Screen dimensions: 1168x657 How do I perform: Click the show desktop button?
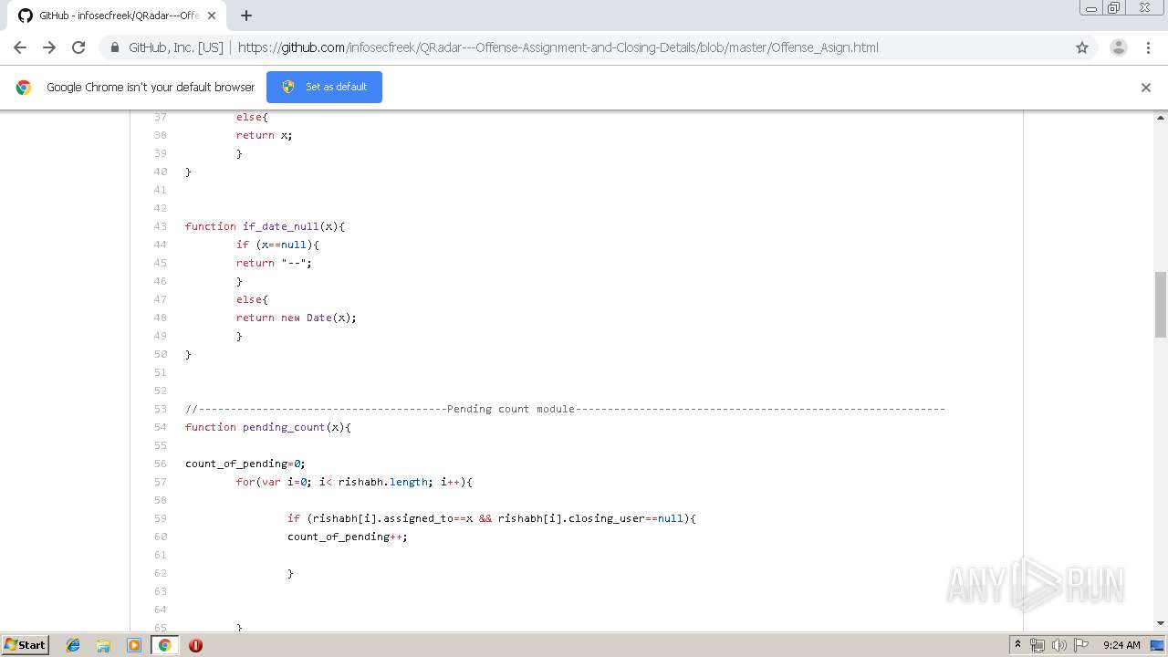pyautogui.click(x=1157, y=645)
